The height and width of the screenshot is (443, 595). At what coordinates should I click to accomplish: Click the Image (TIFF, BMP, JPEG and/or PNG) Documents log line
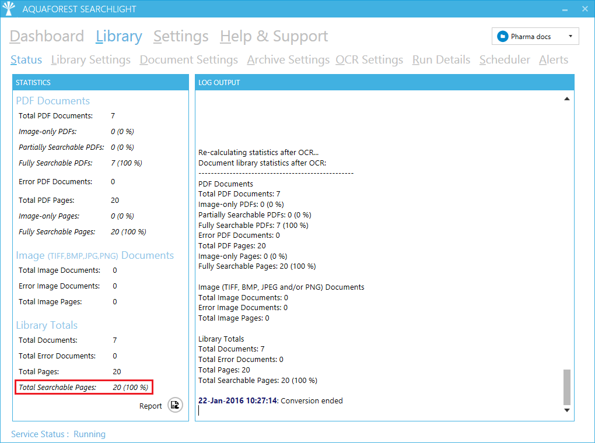pyautogui.click(x=281, y=287)
